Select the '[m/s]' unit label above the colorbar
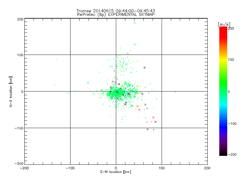The width and height of the screenshot is (244, 183). (224, 24)
